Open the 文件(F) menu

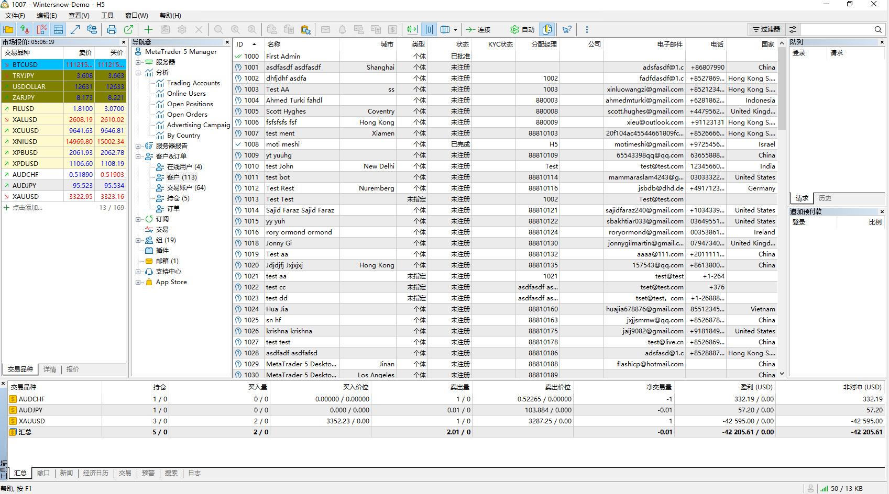pos(15,16)
